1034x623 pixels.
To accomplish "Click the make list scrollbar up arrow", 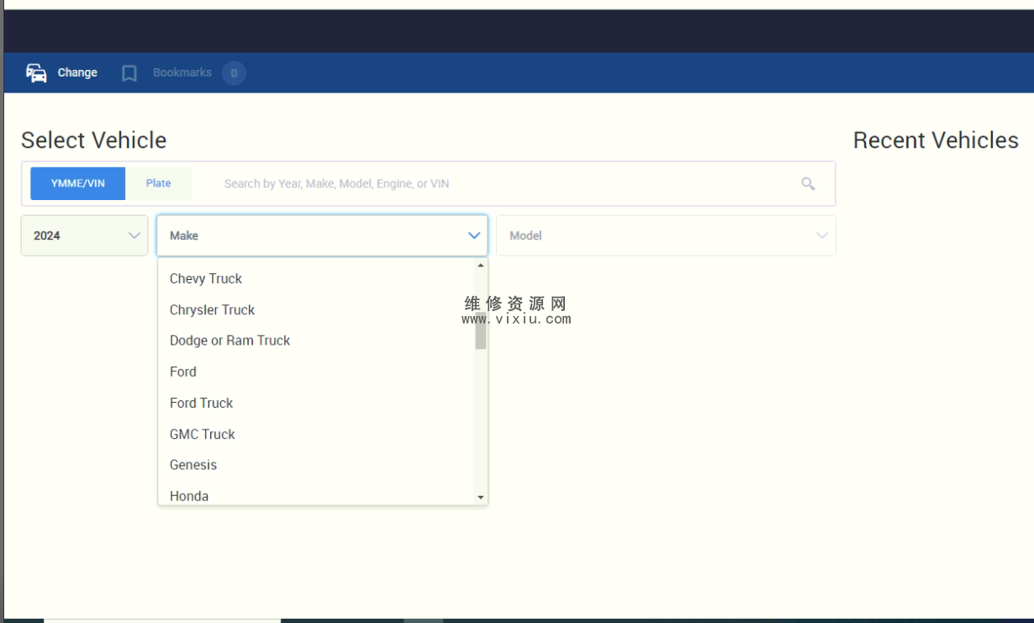I will (x=481, y=265).
